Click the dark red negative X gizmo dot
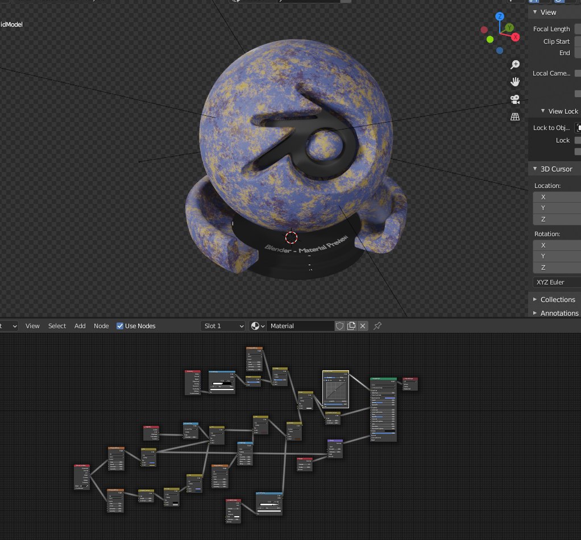This screenshot has height=540, width=581. pyautogui.click(x=484, y=30)
